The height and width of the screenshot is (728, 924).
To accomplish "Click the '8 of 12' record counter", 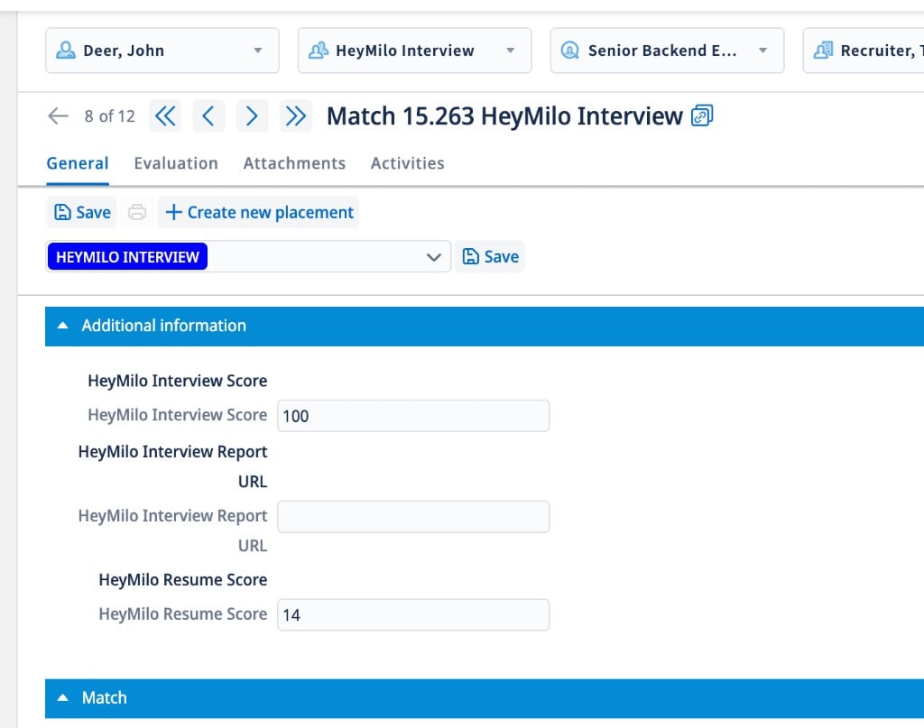I will [109, 116].
